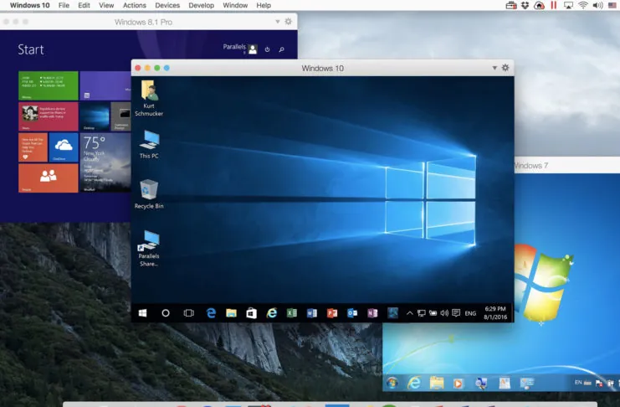Toggle the Windows 10 volume speaker icon
Image resolution: width=620 pixels, height=407 pixels.
(x=443, y=313)
